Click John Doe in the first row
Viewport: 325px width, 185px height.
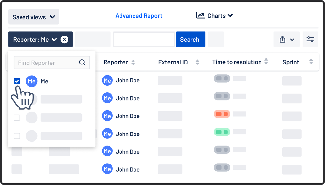[x=127, y=80]
